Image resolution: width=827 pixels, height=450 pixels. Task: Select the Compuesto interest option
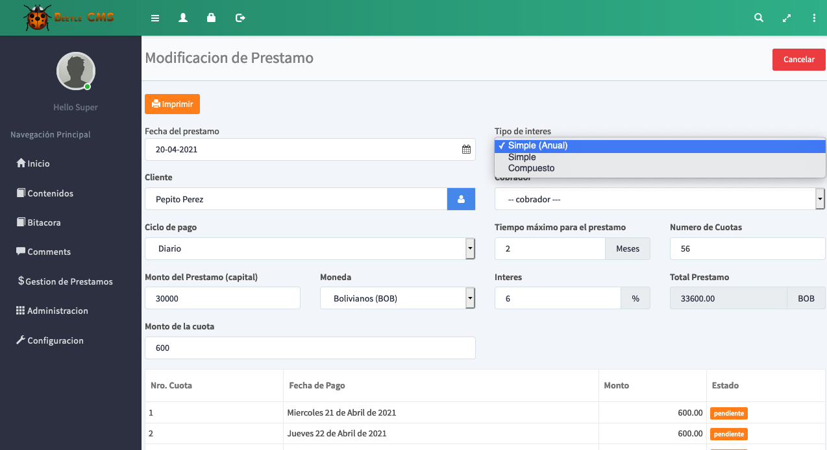(531, 169)
